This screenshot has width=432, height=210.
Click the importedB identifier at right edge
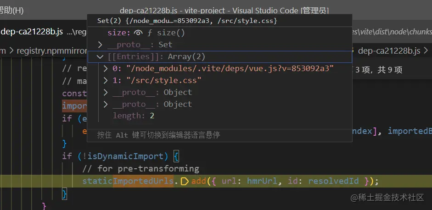click(410, 131)
